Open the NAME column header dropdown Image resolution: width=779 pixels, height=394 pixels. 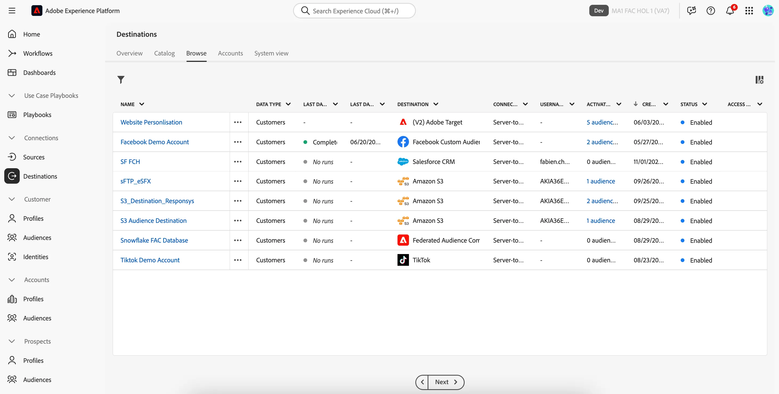click(141, 104)
